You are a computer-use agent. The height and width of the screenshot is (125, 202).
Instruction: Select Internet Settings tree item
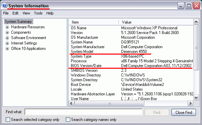coord(24,43)
